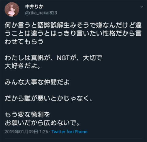Click the line お願いだから広めないで。

coord(42,123)
